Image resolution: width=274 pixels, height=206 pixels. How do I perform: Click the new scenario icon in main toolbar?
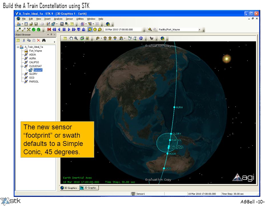tap(19, 24)
